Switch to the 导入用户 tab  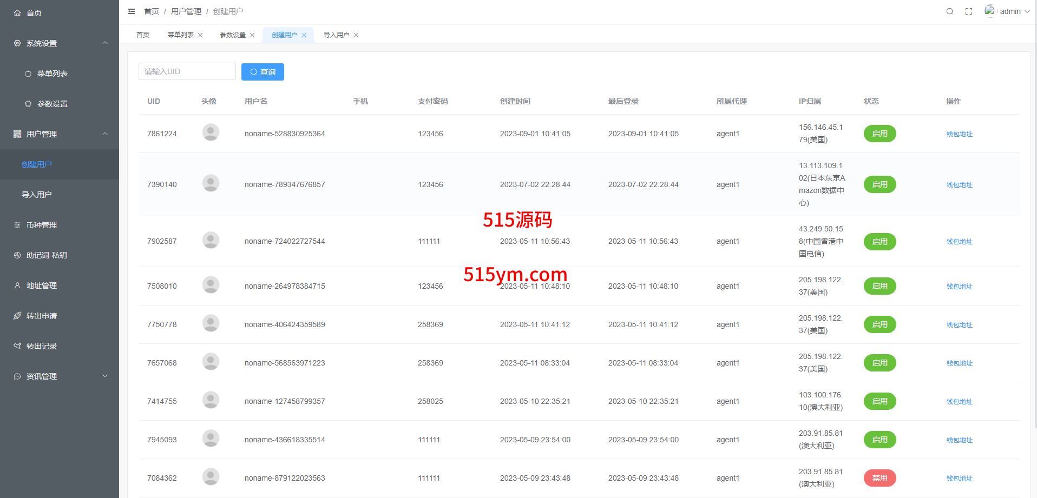click(336, 35)
